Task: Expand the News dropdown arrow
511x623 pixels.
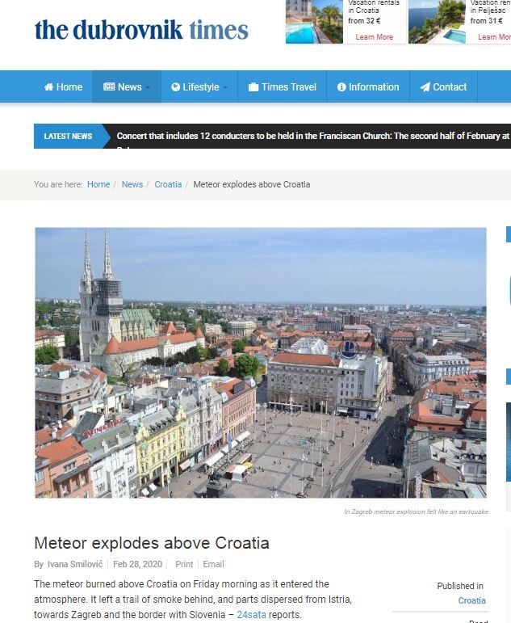Action: tap(147, 87)
